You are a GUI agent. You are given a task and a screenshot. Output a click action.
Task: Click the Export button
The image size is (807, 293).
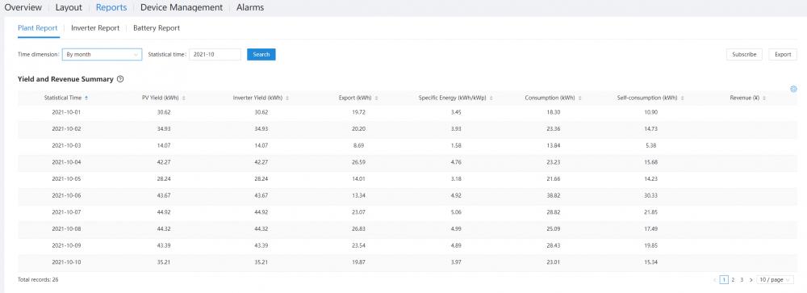point(783,54)
